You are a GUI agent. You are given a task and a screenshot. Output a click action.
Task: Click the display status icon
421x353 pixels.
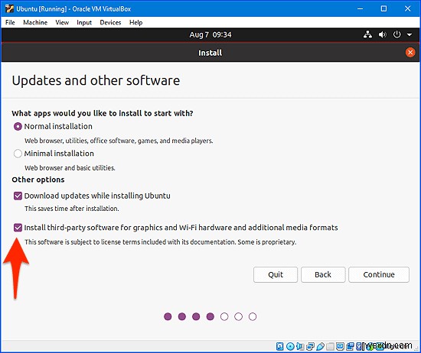coord(340,346)
